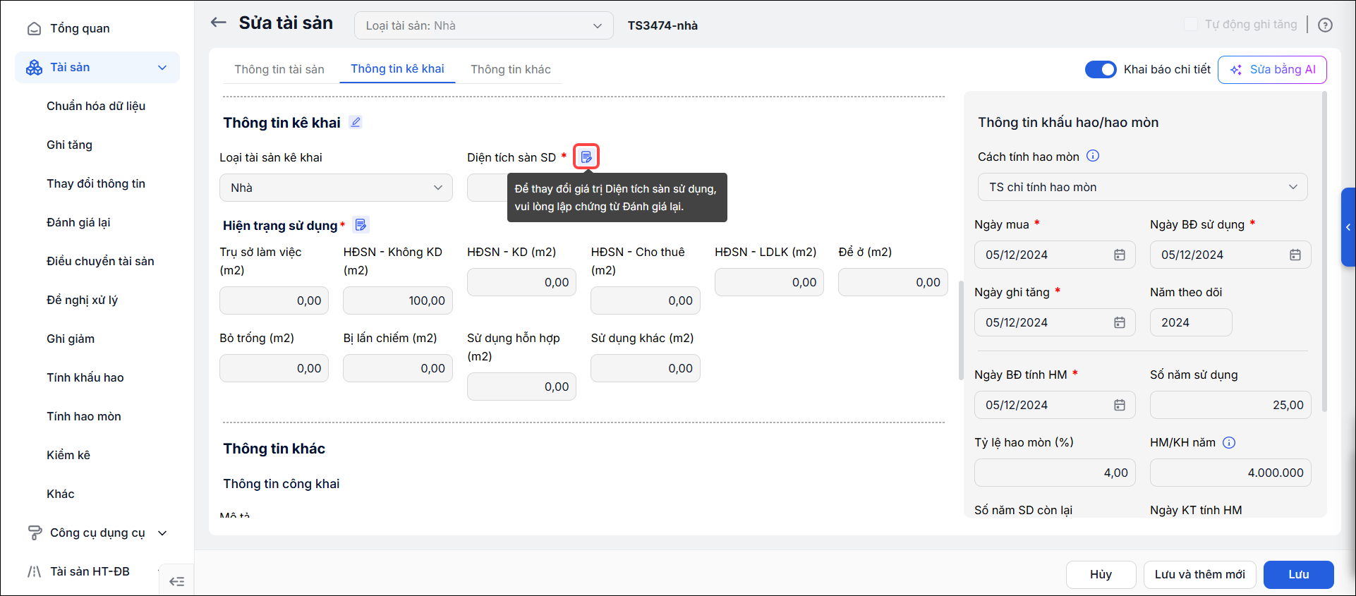1356x596 pixels.
Task: Click the Tỷ lệ hao mòn (%) field
Action: click(x=1055, y=473)
